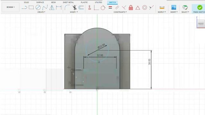Apply Equal constraint
Image resolution: width=205 pixels, height=115 pixels.
tap(110, 8)
